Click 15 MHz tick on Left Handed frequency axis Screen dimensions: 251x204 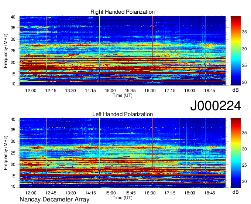coord(13,176)
